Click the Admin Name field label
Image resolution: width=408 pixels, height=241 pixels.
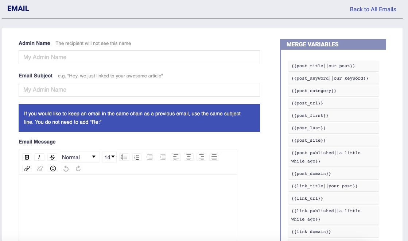pos(34,43)
